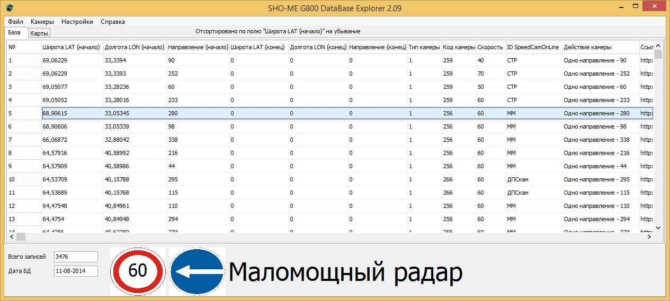This screenshot has height=301, width=670.
Task: Click the horizontal scrollbar right arrow
Action: tap(650, 236)
